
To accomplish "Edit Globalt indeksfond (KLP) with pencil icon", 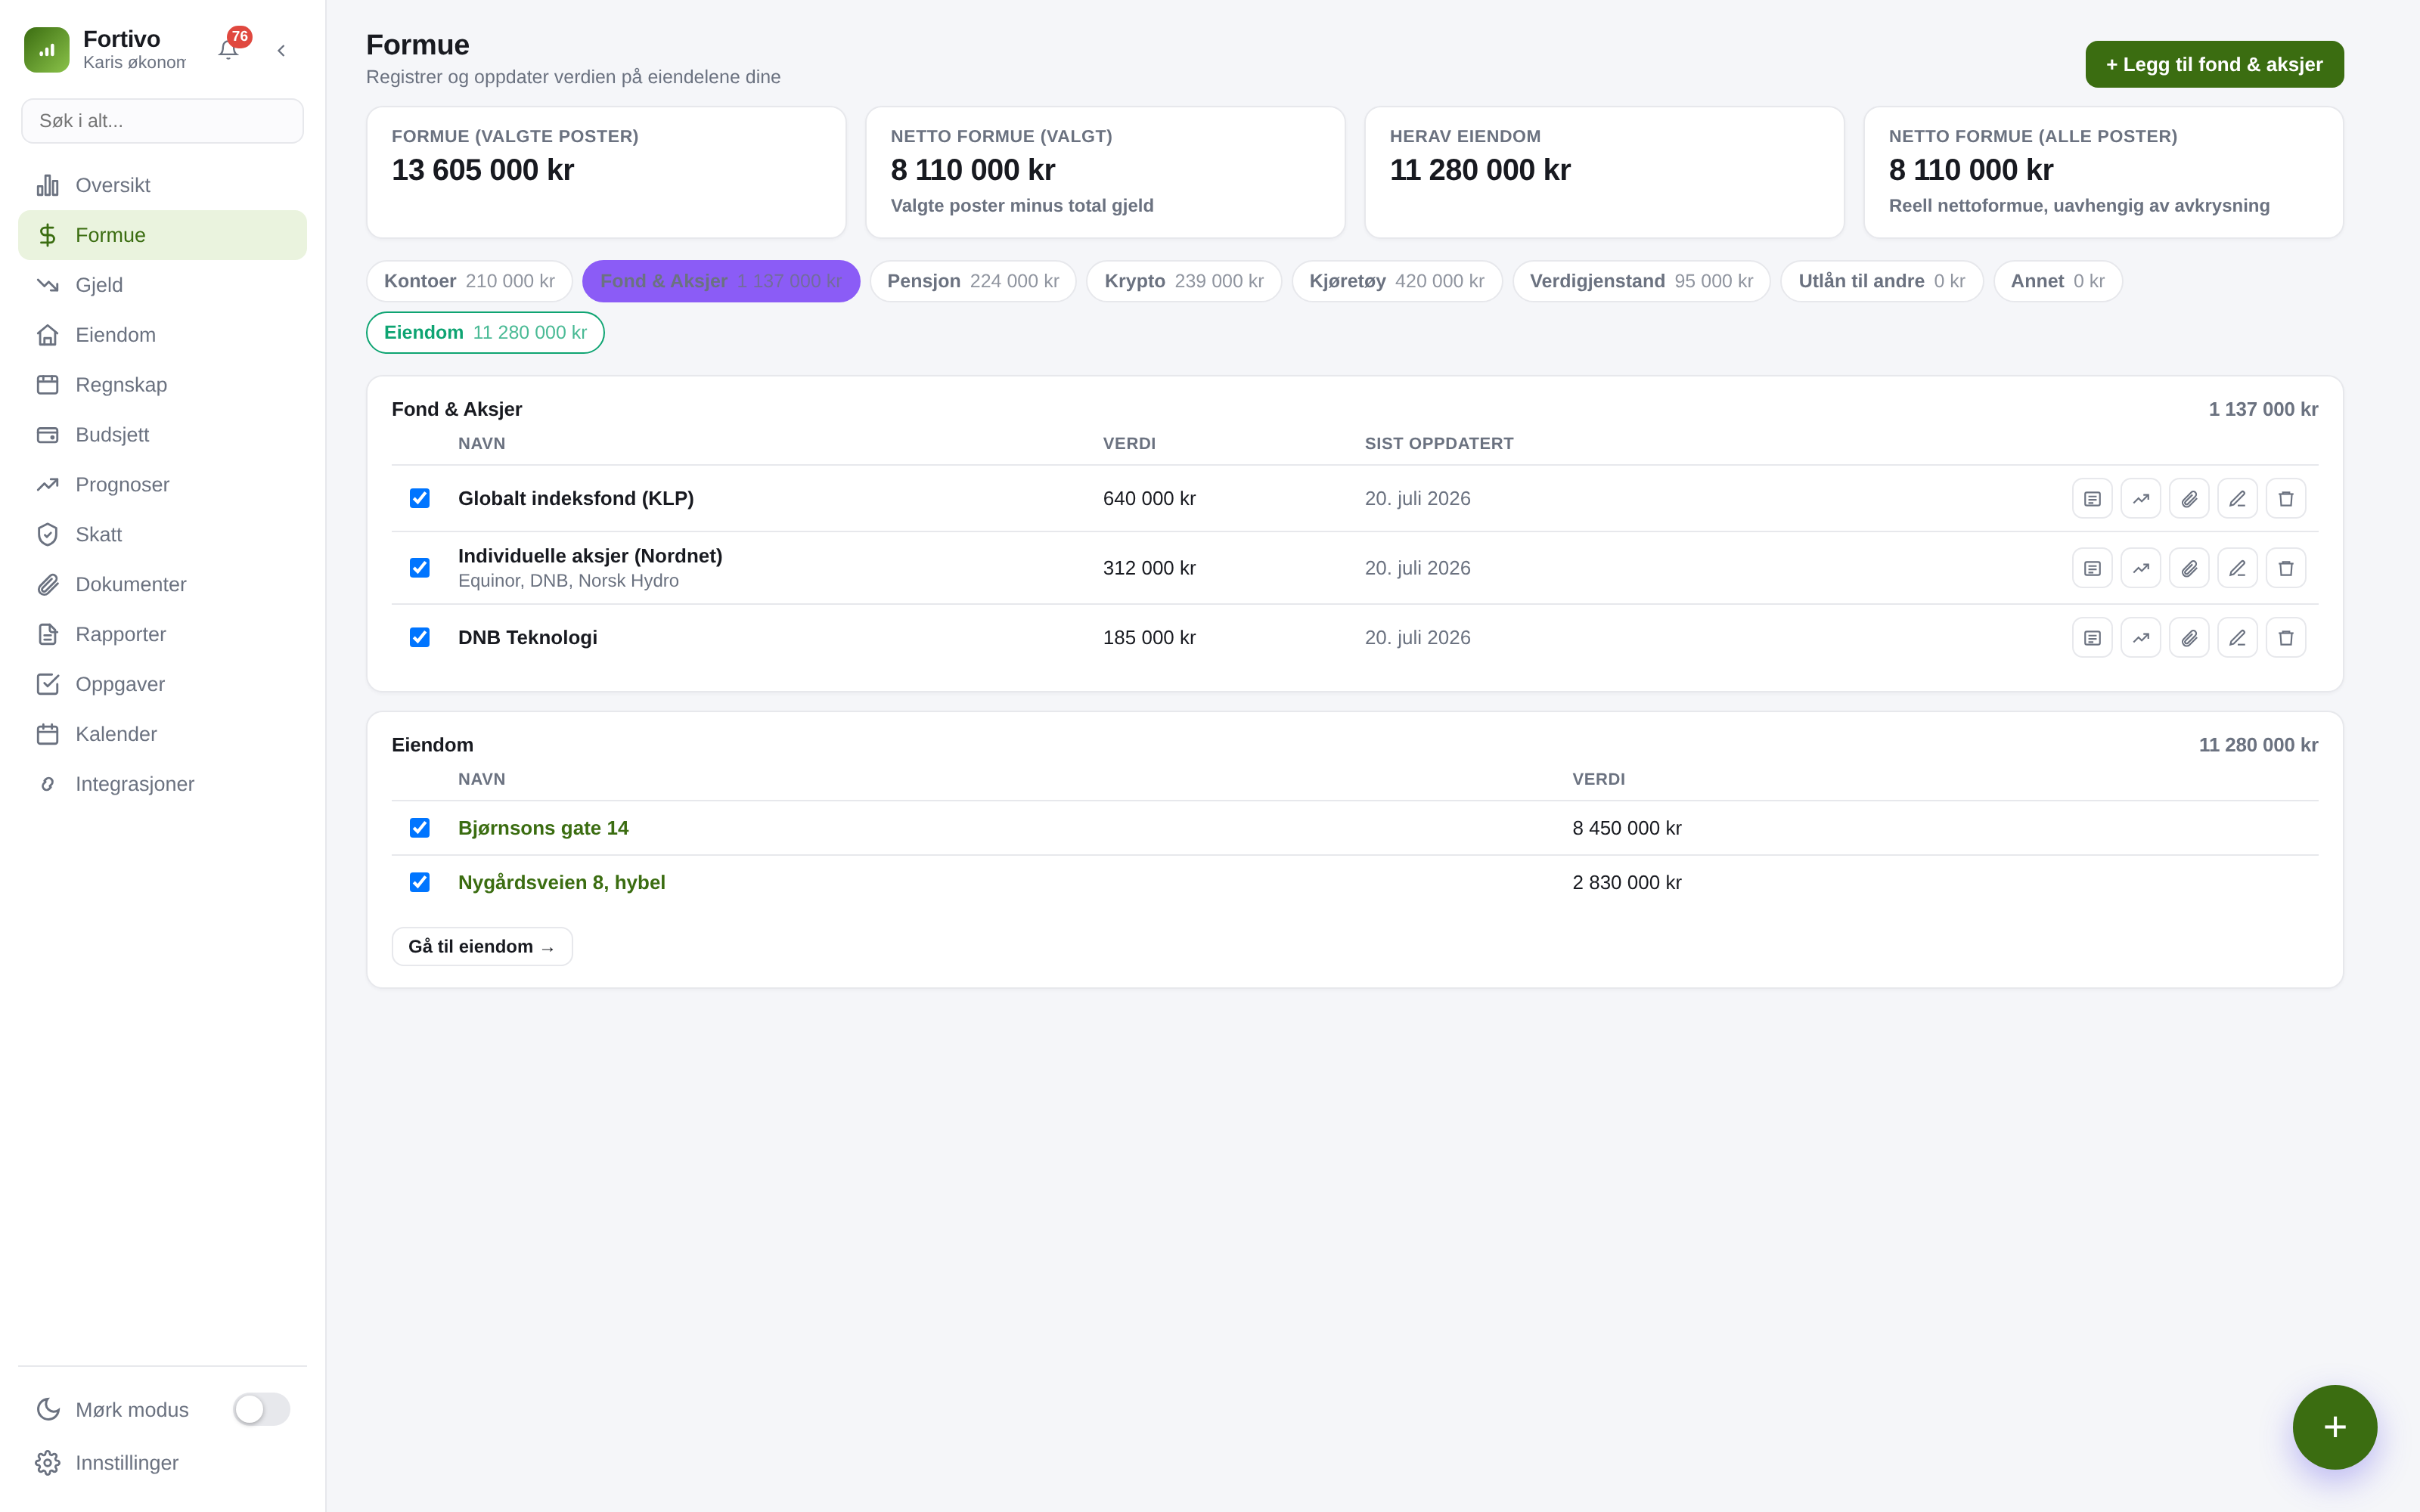I will click(x=2238, y=498).
